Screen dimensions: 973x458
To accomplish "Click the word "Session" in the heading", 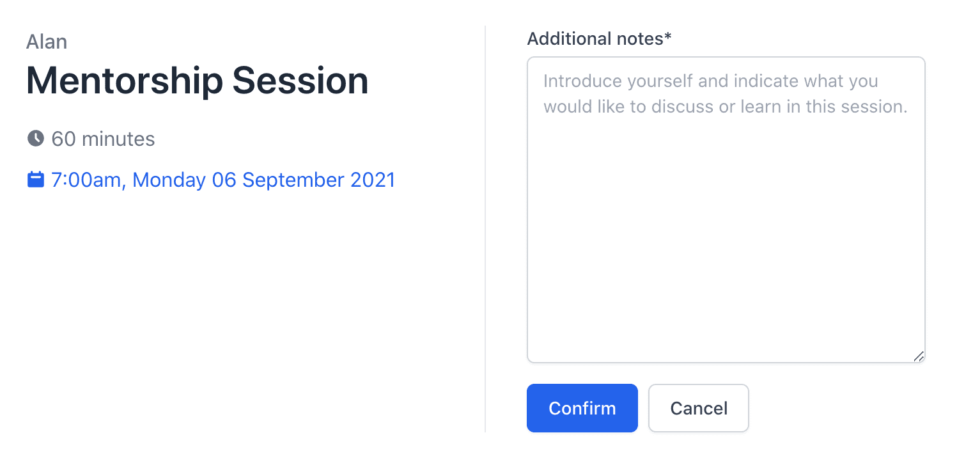I will [300, 81].
